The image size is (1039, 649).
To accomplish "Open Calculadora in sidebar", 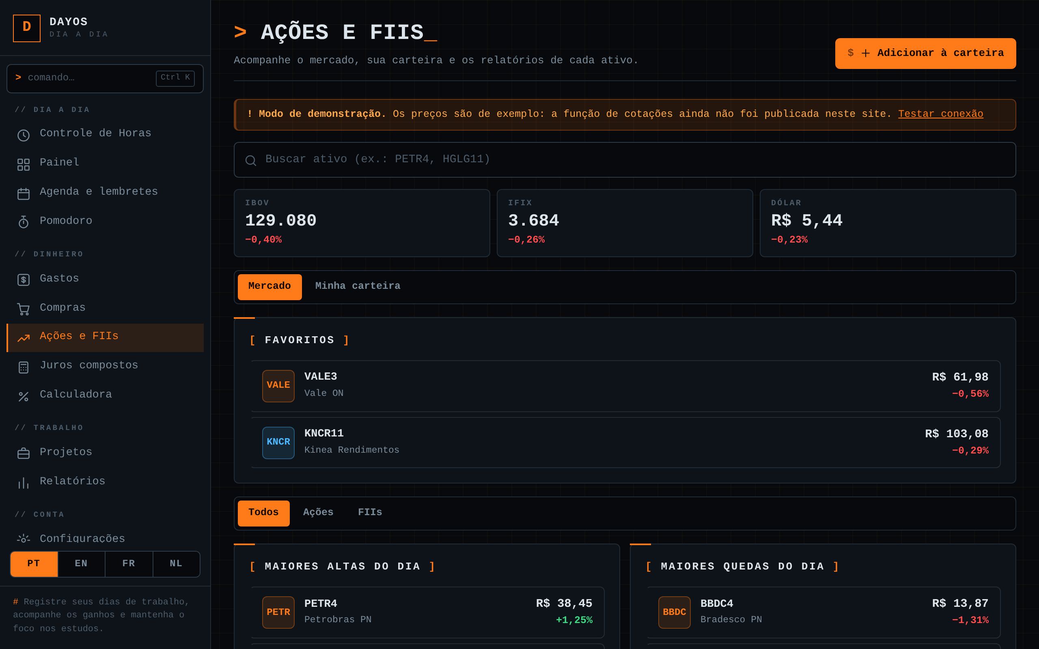I will pos(105,395).
